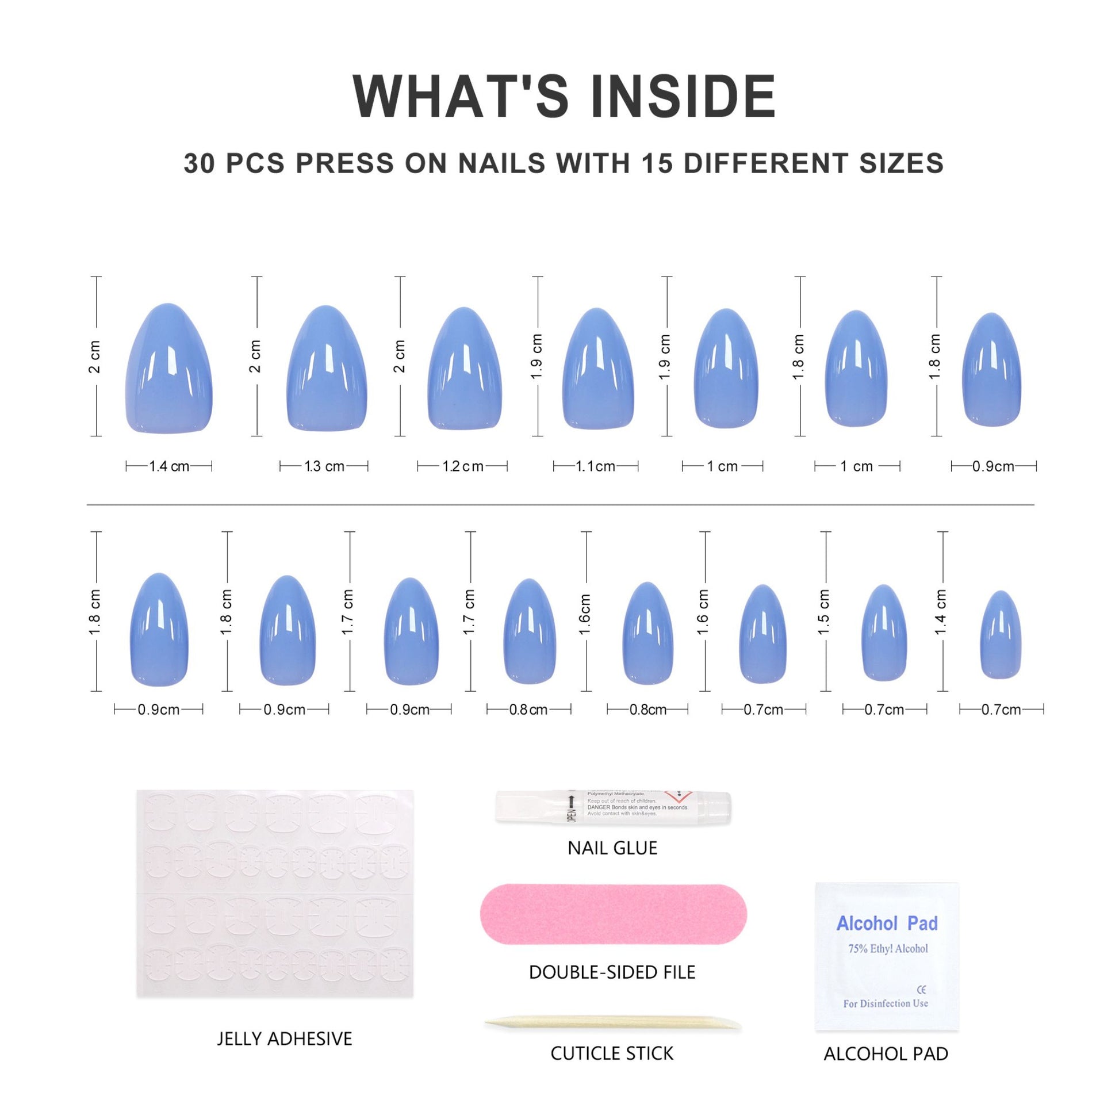Viewport: 1119px width, 1119px height.
Task: Click the nail glue tube image
Action: [x=613, y=806]
